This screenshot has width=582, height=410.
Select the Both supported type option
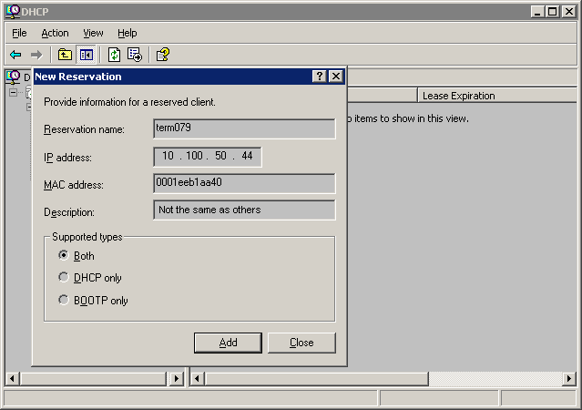coord(64,256)
